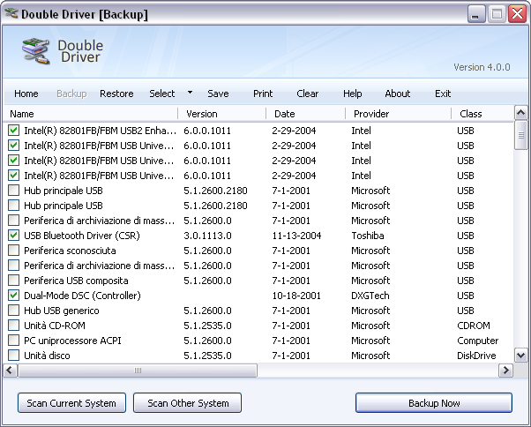Select the Unità disco row name
This screenshot has width=531, height=427.
pyautogui.click(x=47, y=356)
